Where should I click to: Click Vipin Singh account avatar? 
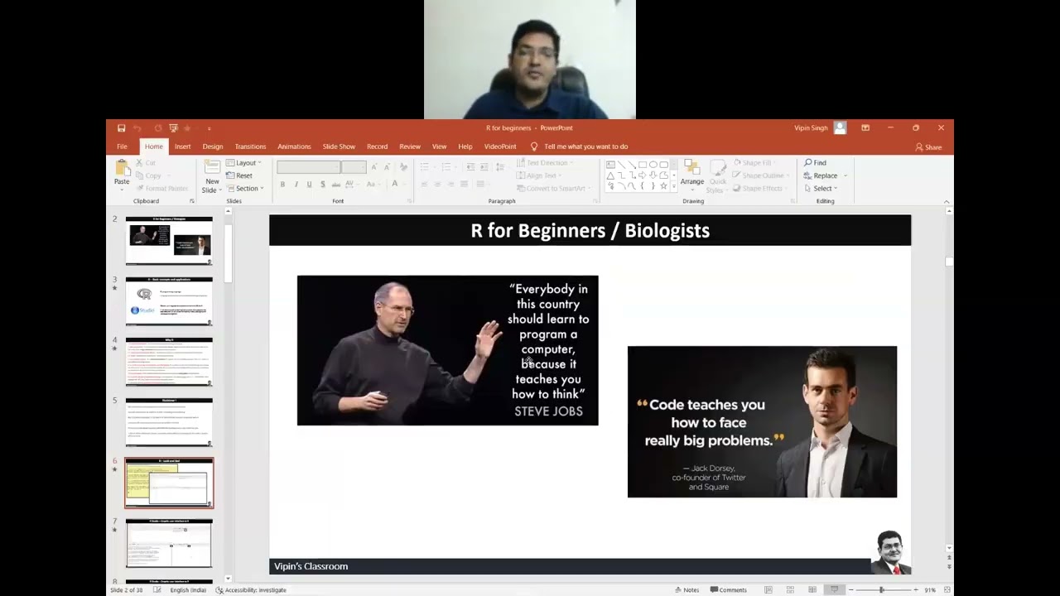click(840, 128)
